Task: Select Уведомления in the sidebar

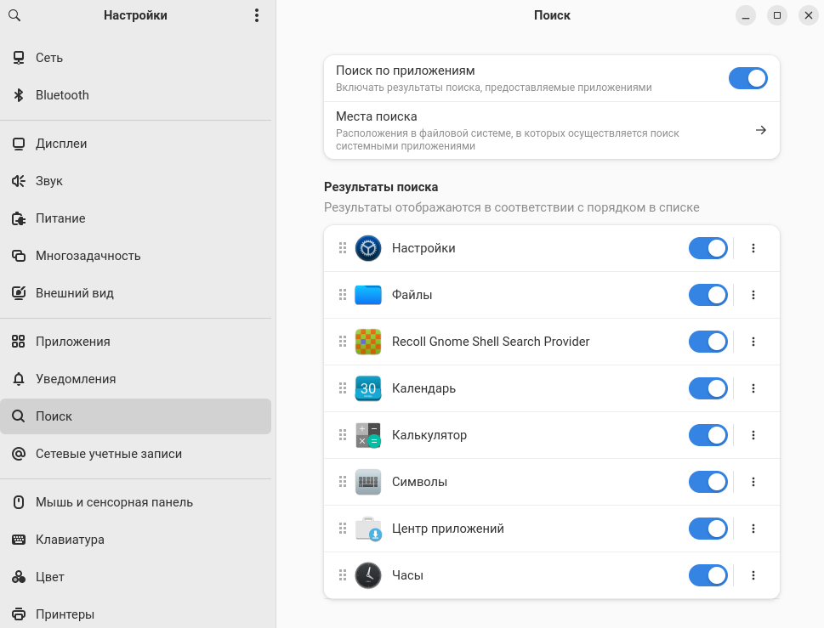Action: [76, 379]
